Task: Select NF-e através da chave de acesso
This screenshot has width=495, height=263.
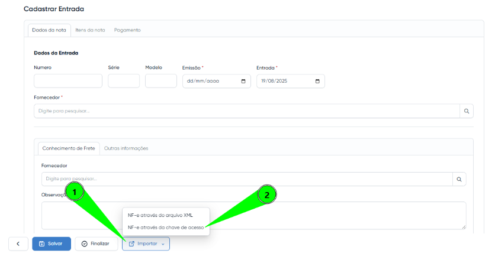Action: 166,227
